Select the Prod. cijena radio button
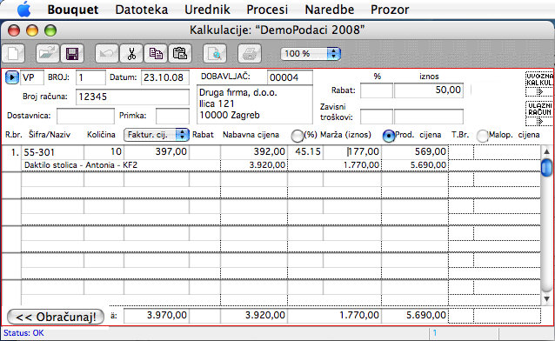This screenshot has height=341, width=555. pyautogui.click(x=389, y=136)
